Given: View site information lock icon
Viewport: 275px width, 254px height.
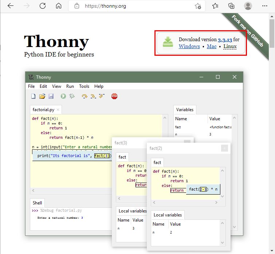Looking at the screenshot, I should pyautogui.click(x=76, y=6).
